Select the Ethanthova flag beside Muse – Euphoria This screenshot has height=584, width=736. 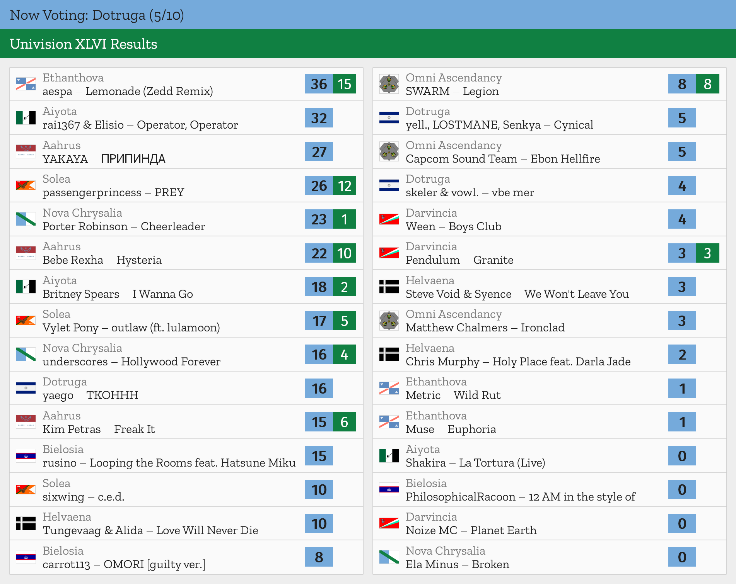389,422
